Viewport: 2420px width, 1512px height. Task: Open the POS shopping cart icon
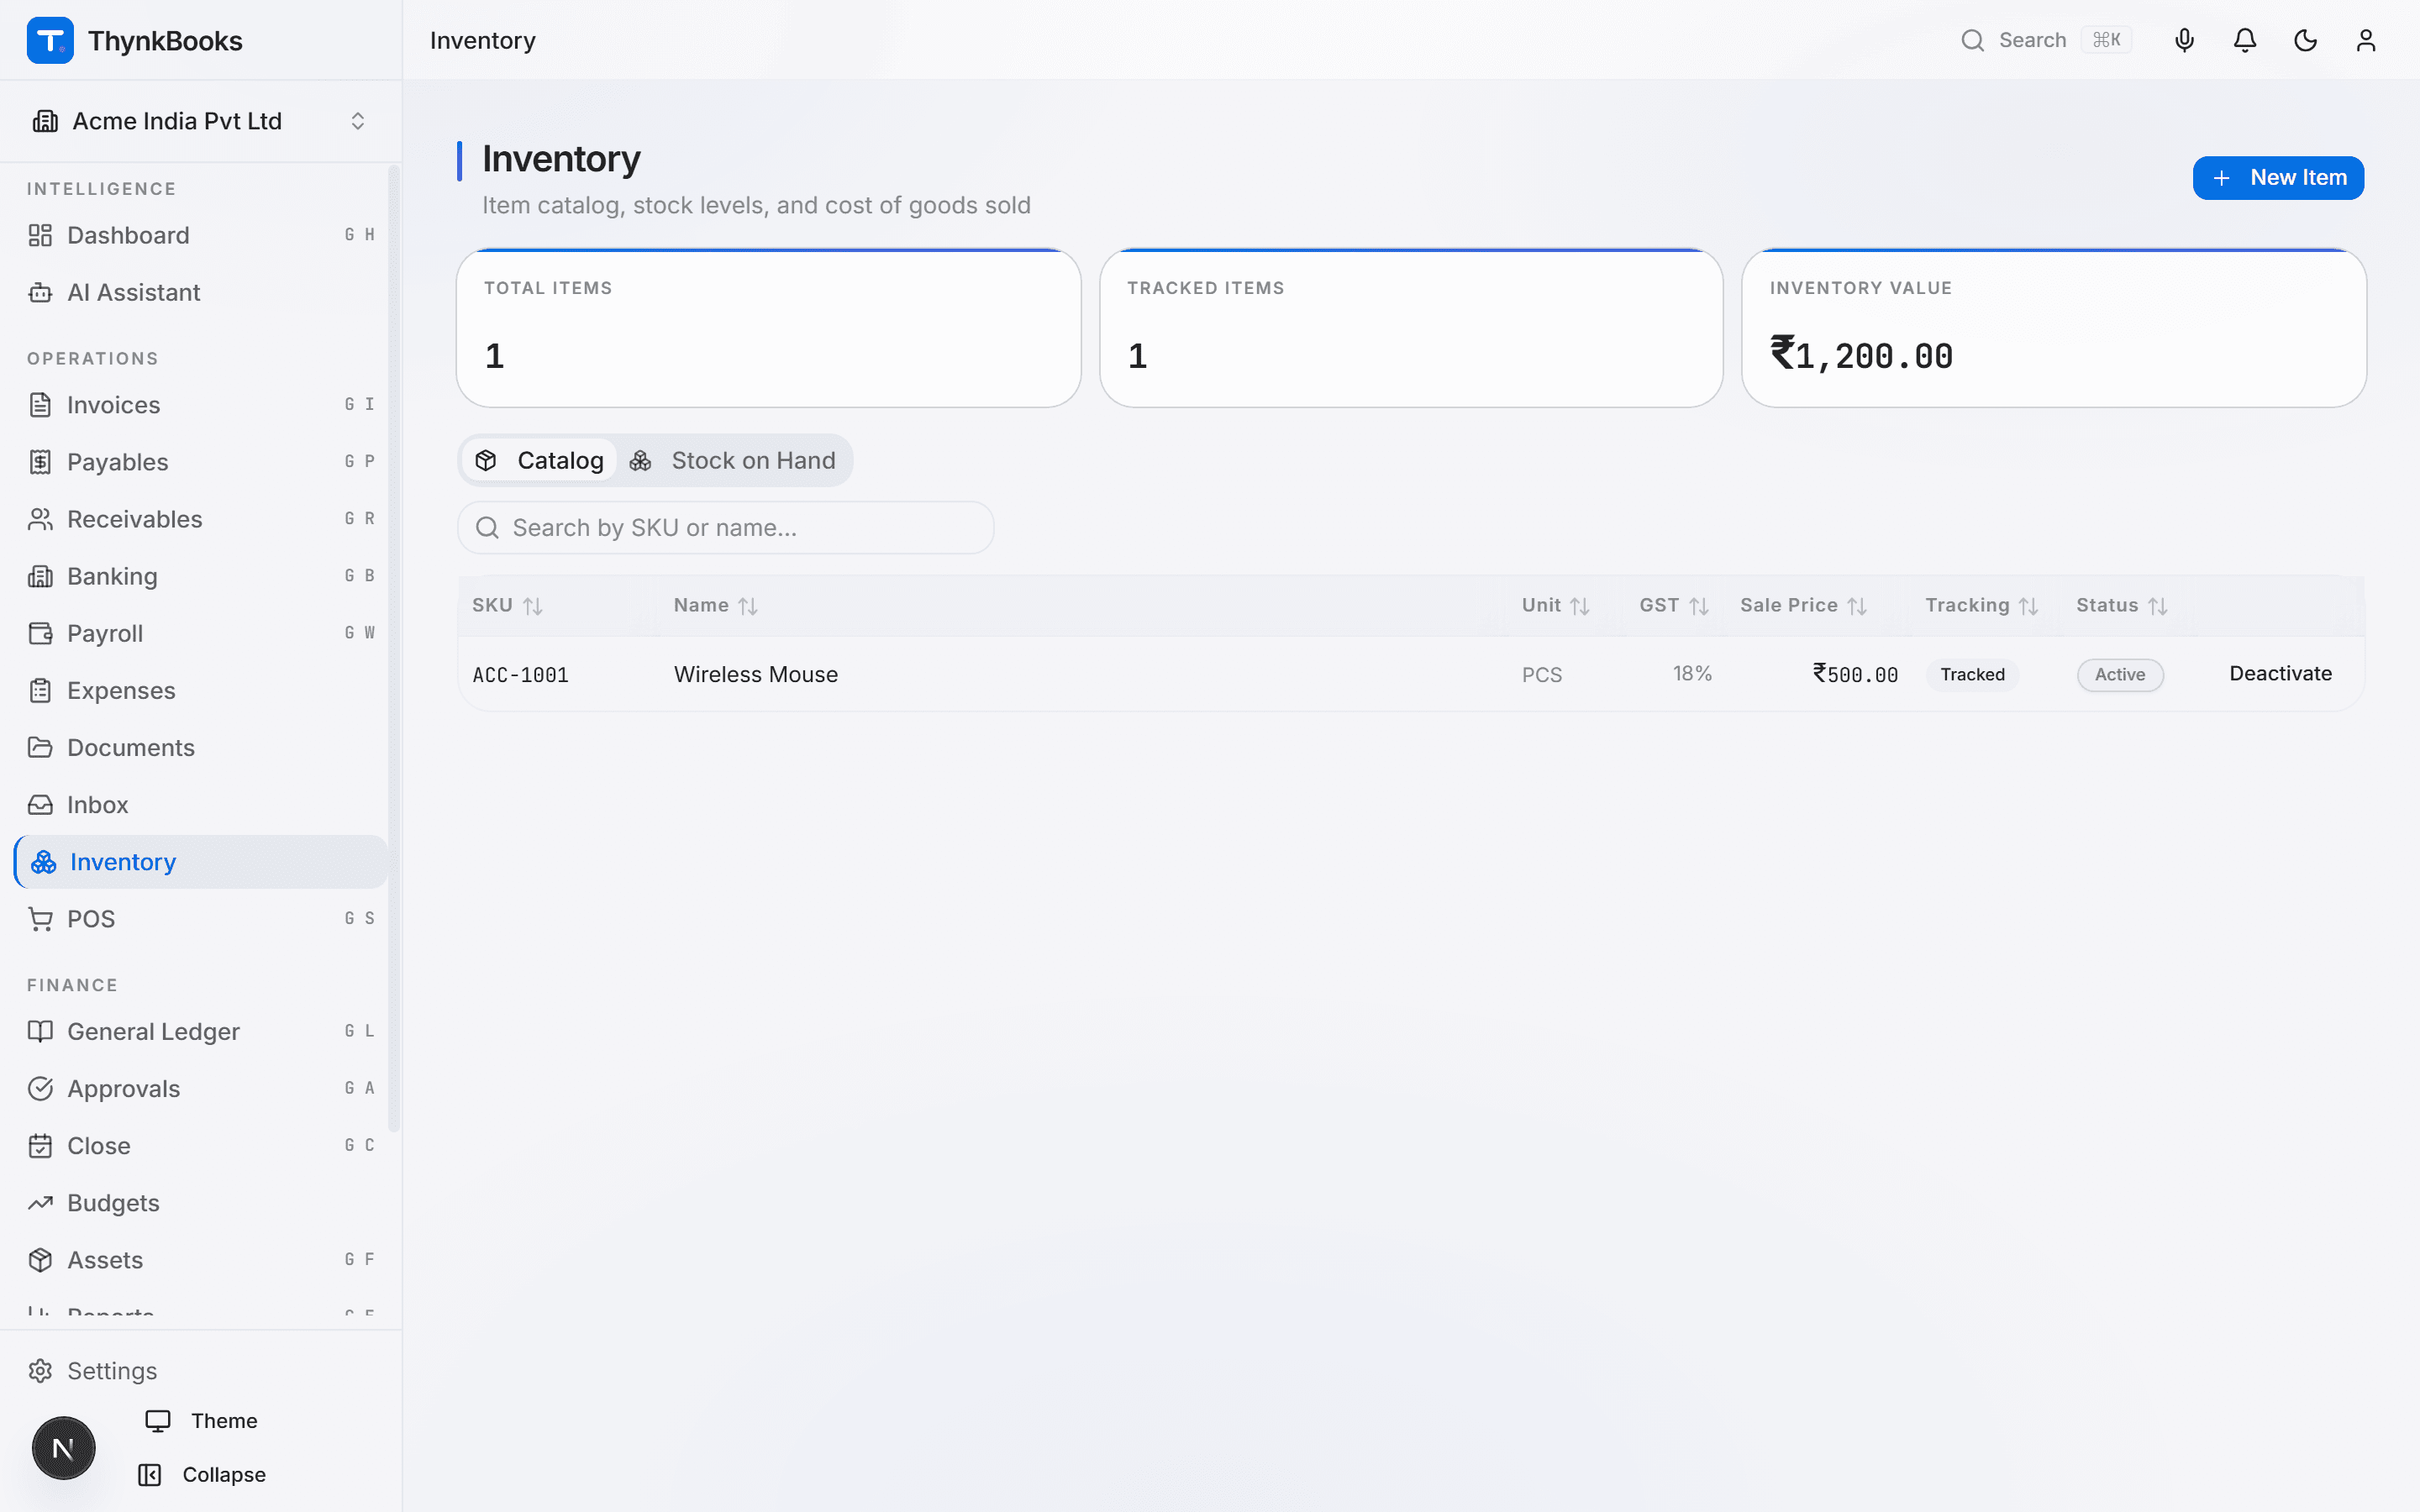[x=40, y=919]
